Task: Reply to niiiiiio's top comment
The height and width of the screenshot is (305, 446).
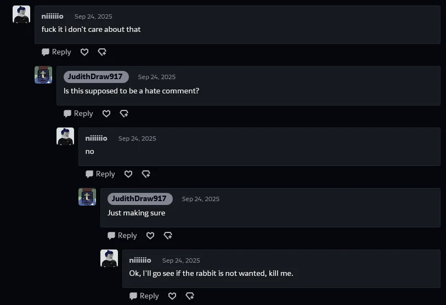Action: tap(57, 52)
